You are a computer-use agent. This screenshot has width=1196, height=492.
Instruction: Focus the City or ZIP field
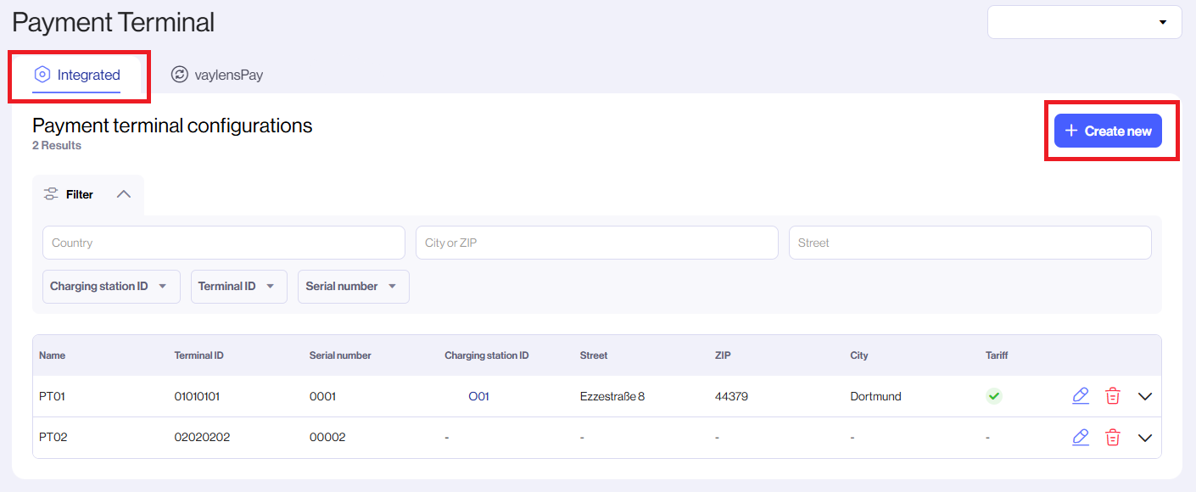point(597,243)
